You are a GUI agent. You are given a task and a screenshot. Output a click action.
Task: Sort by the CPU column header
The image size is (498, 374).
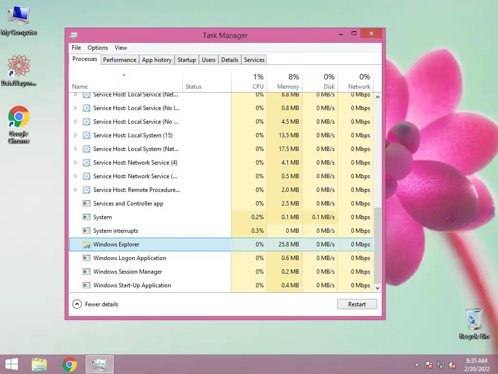(249, 81)
